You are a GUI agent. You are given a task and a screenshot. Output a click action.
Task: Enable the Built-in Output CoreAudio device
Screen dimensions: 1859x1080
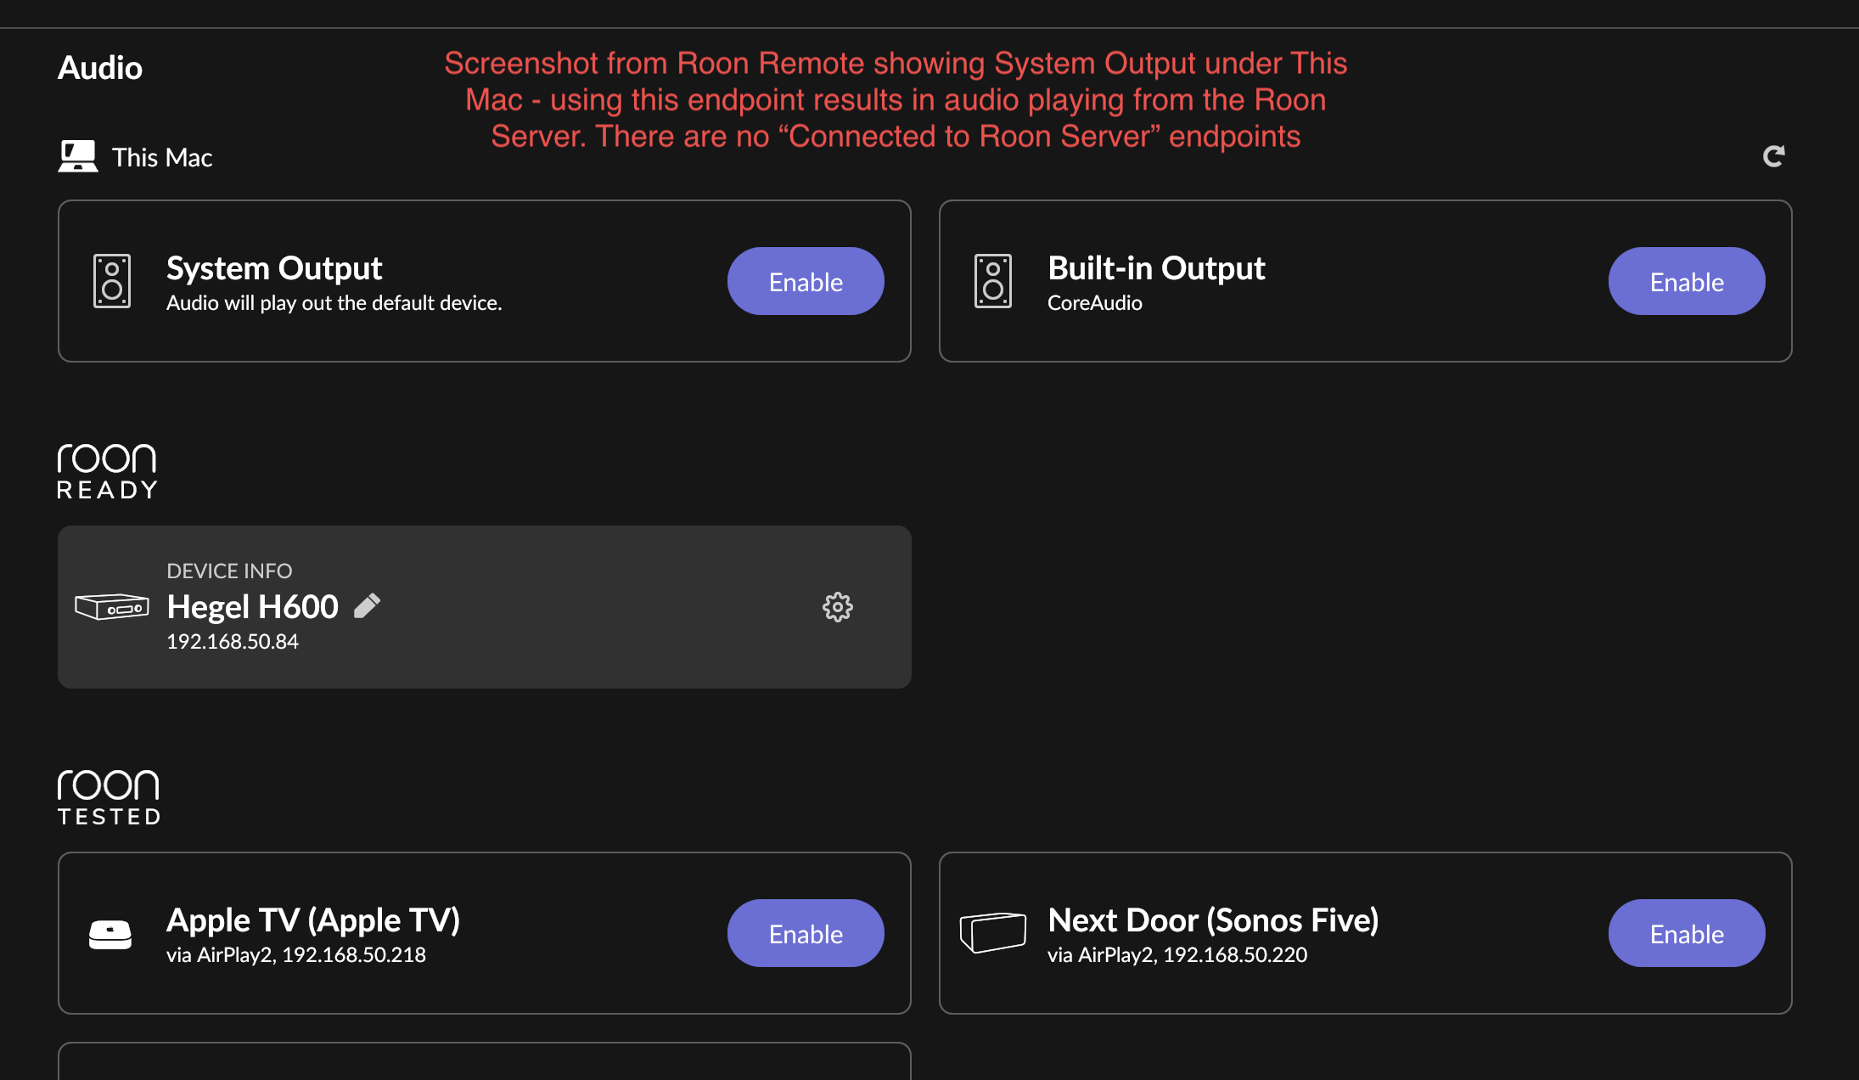(1686, 282)
